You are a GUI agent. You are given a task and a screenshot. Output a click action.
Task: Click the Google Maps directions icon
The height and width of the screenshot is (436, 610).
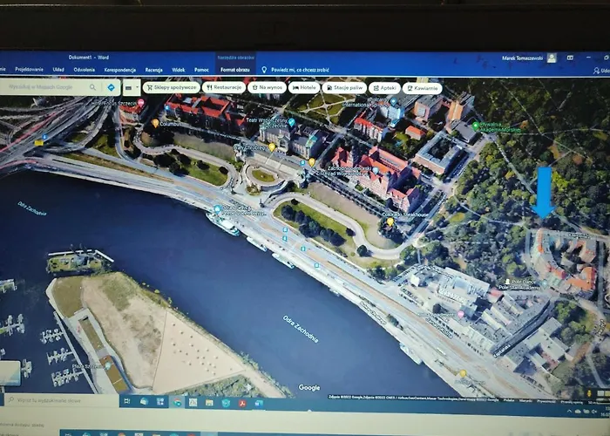(112, 87)
